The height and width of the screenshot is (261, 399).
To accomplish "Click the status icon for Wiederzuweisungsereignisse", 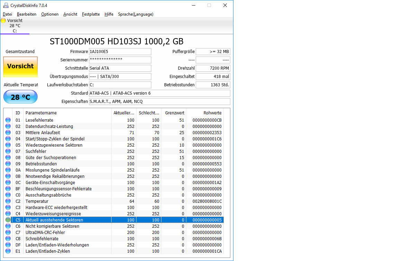I will pyautogui.click(x=8, y=214).
